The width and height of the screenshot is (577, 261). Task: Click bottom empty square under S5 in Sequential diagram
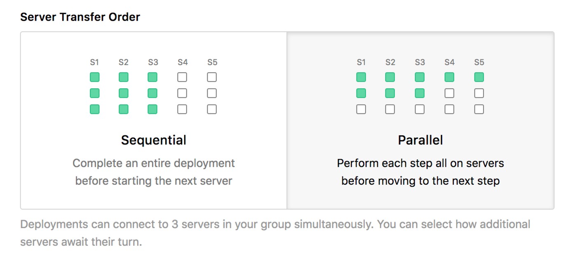click(212, 109)
